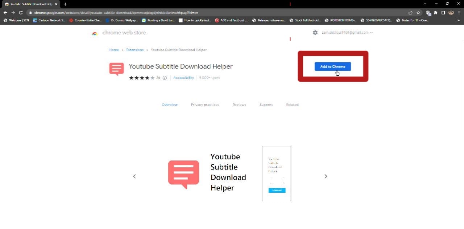The image size is (464, 229).
Task: Open the Chrome three-dot menu
Action: (x=459, y=12)
